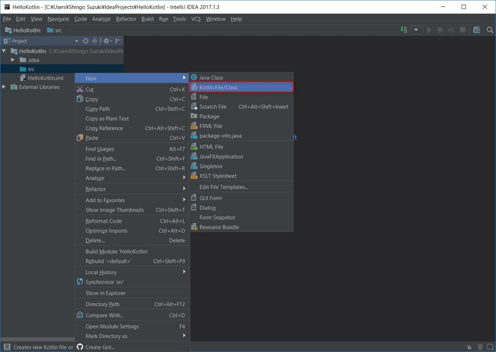Screen dimensions: 496x352
Task: Choose File from New submenu
Action: pyautogui.click(x=241, y=97)
